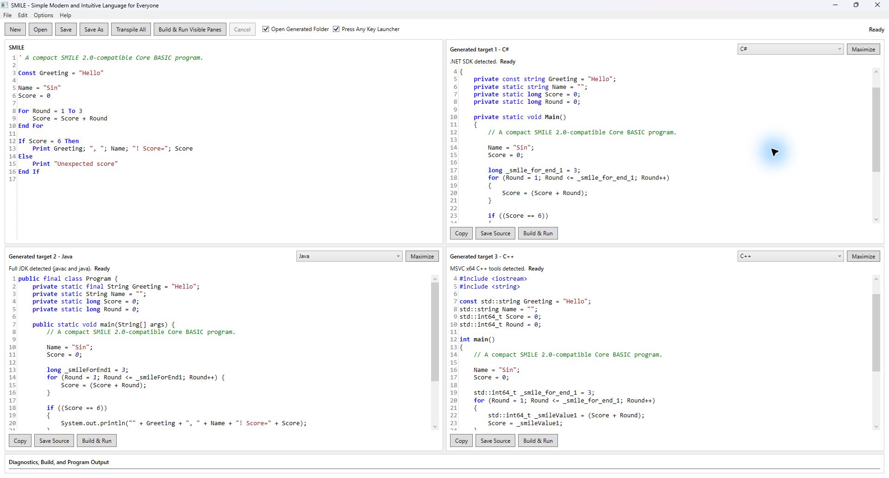Maximize the C# target pane
Viewport: 889px width, 478px height.
click(864, 49)
